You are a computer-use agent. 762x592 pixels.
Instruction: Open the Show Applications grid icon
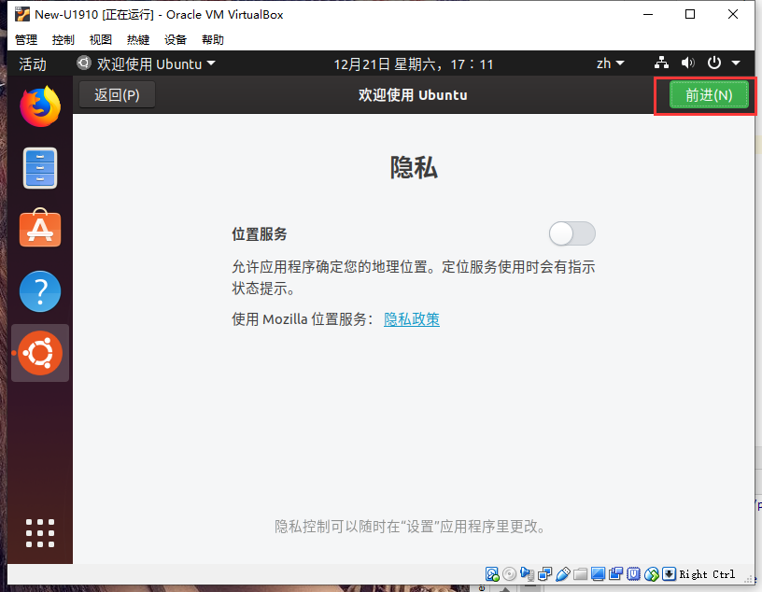[40, 533]
